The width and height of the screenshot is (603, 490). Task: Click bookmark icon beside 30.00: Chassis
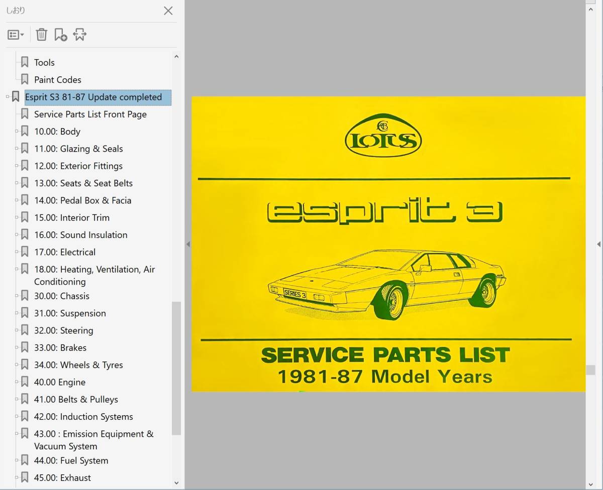[25, 296]
